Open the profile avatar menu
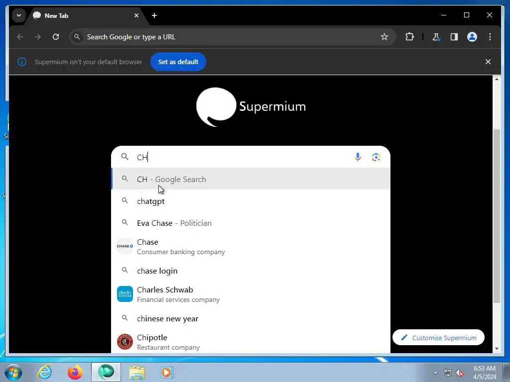Viewport: 510px width, 382px height. click(472, 37)
